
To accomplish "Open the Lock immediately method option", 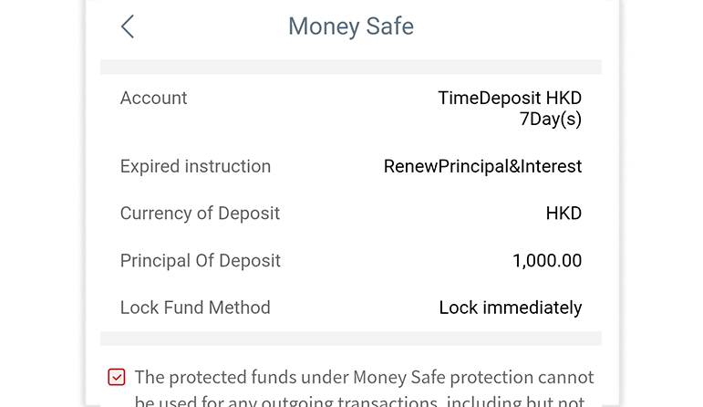I will (510, 308).
